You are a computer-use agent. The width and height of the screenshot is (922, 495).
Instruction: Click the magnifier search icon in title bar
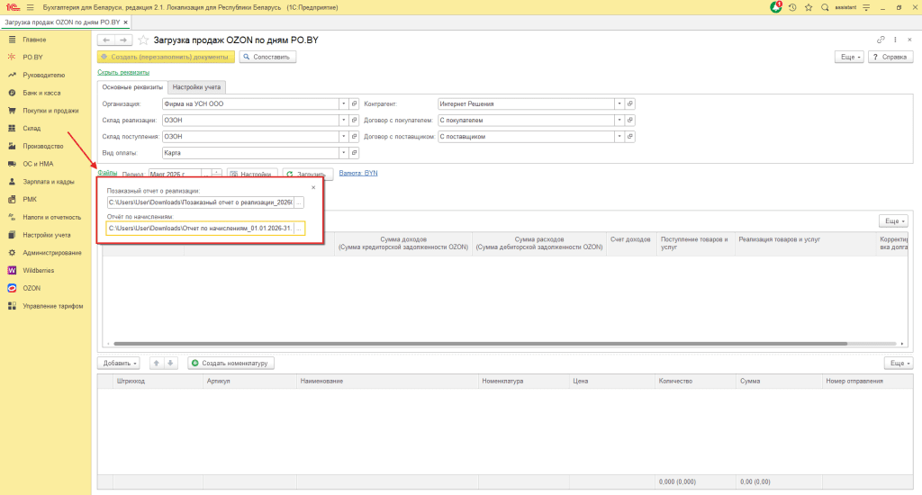[x=825, y=7]
